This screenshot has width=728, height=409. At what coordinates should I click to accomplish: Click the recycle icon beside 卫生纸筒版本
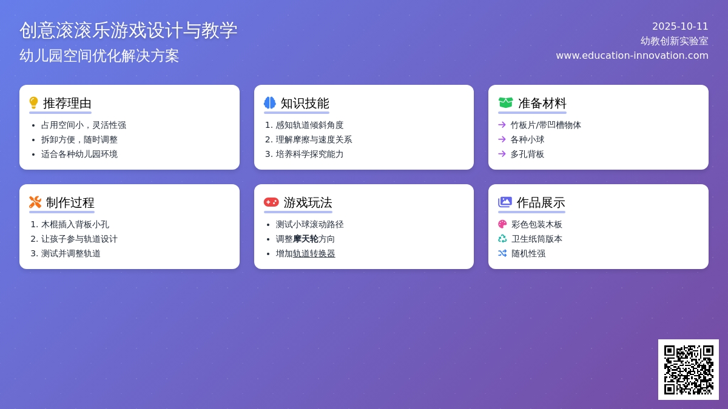pyautogui.click(x=502, y=239)
